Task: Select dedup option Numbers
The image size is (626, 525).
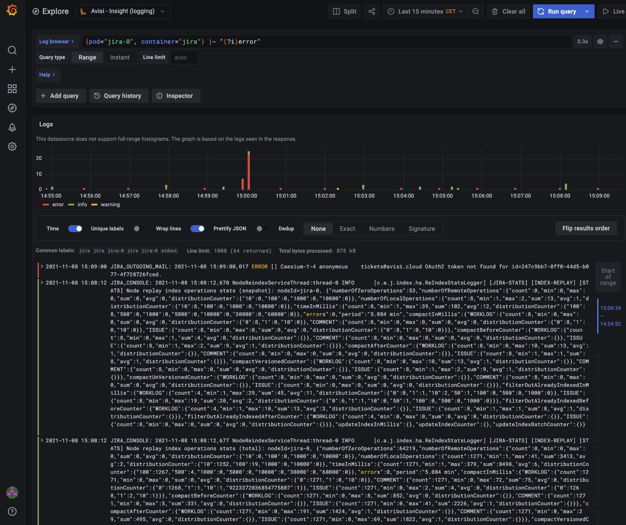Action: coord(382,229)
